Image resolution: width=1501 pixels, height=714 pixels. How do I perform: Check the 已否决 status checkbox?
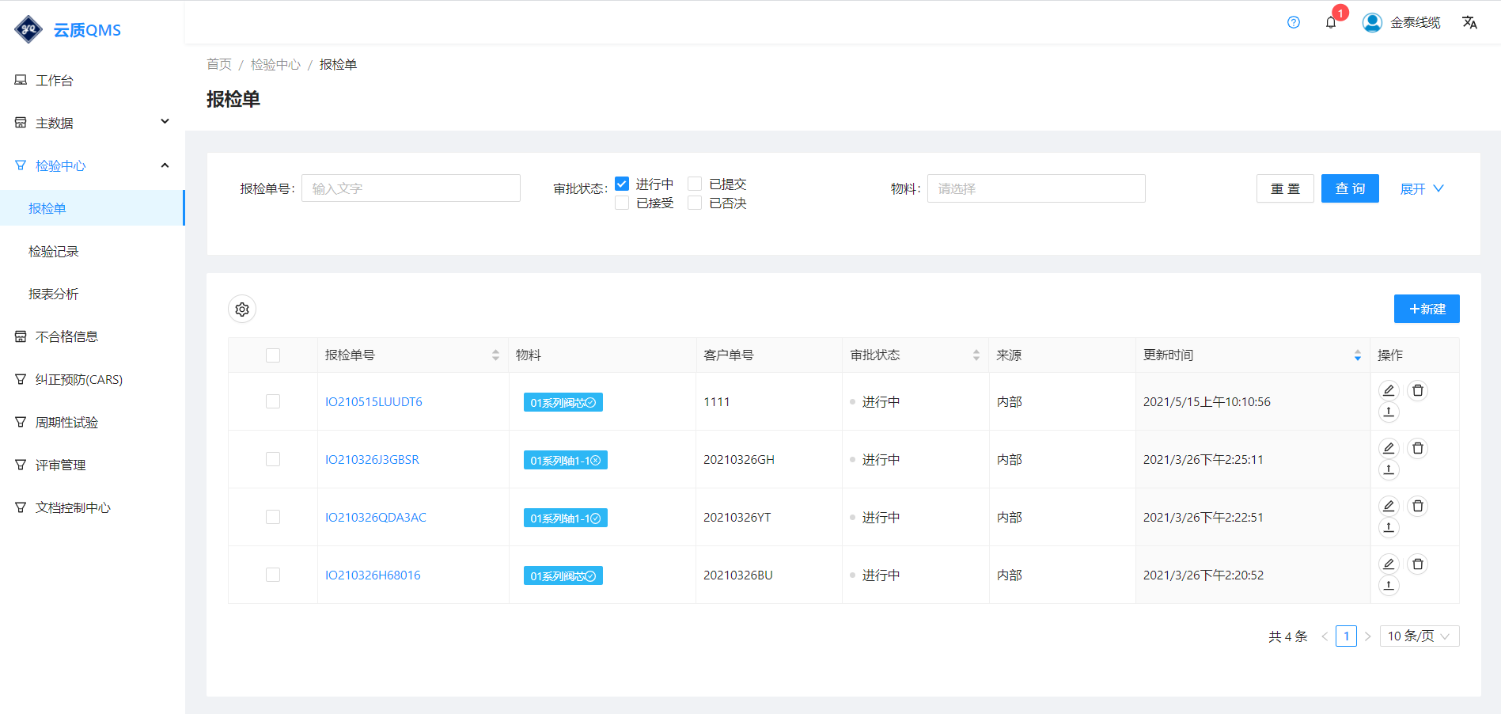tap(695, 203)
